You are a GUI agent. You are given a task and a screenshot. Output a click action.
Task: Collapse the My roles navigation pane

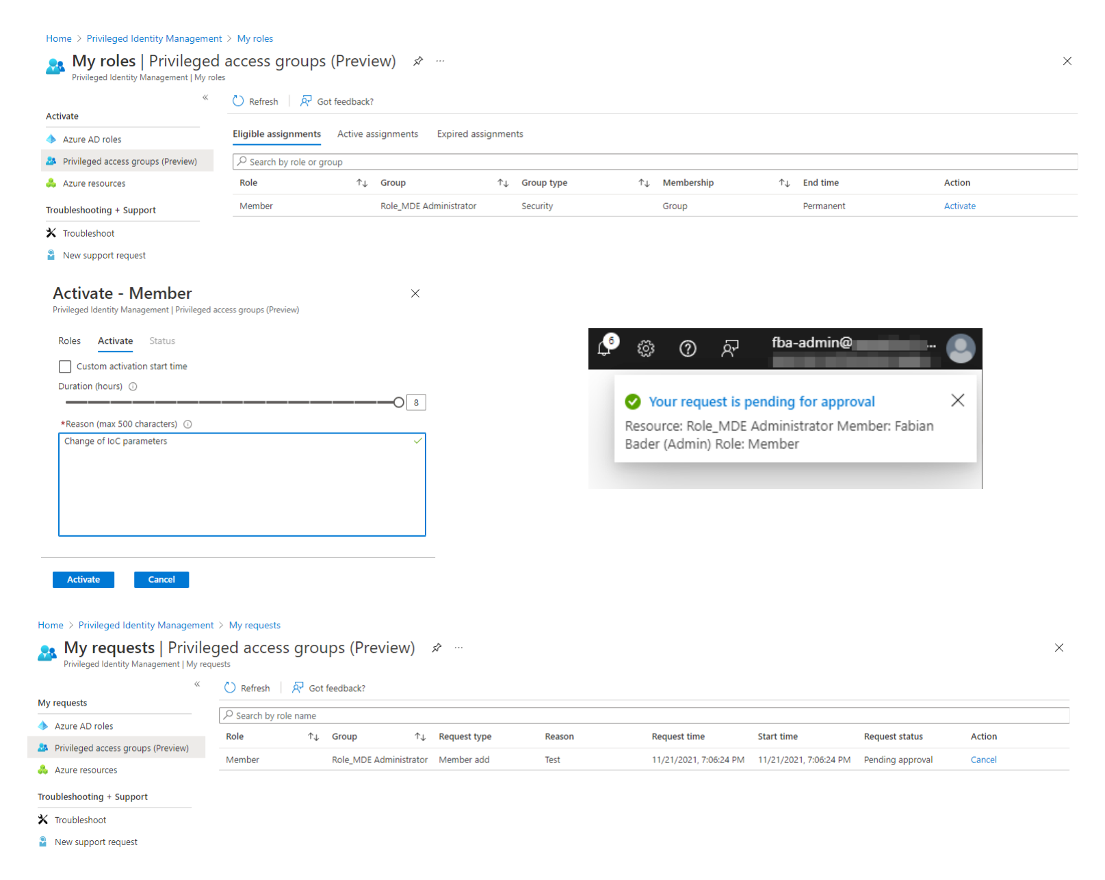pyautogui.click(x=205, y=98)
